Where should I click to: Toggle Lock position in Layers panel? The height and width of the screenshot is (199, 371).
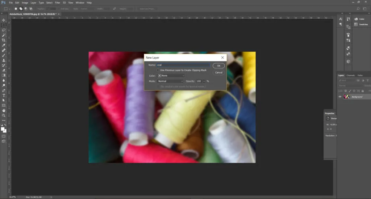pos(354,91)
